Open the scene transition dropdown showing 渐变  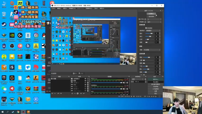138,79
